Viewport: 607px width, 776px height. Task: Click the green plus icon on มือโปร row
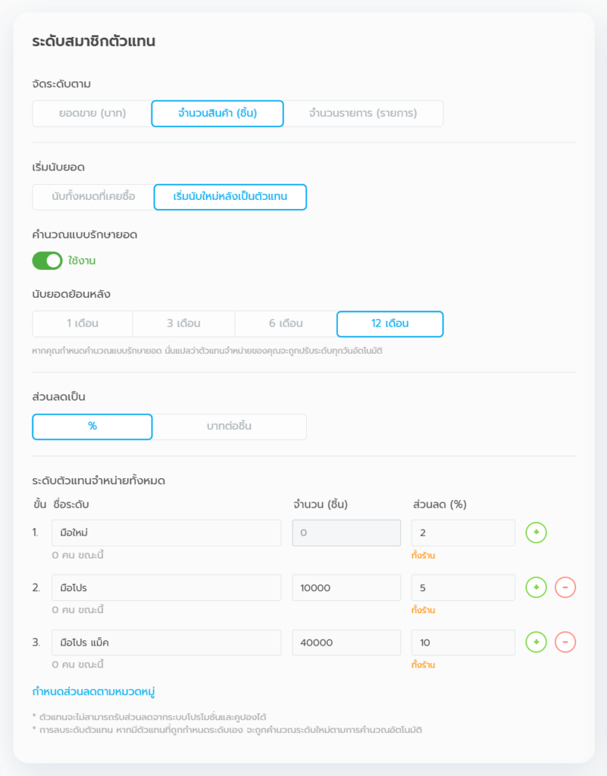pyautogui.click(x=536, y=587)
